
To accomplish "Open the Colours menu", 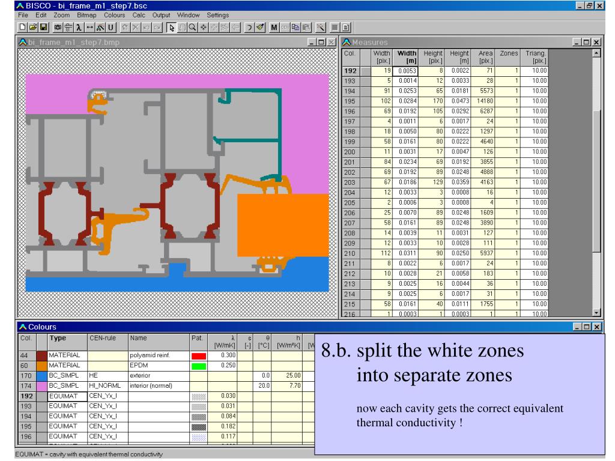I will coord(114,15).
